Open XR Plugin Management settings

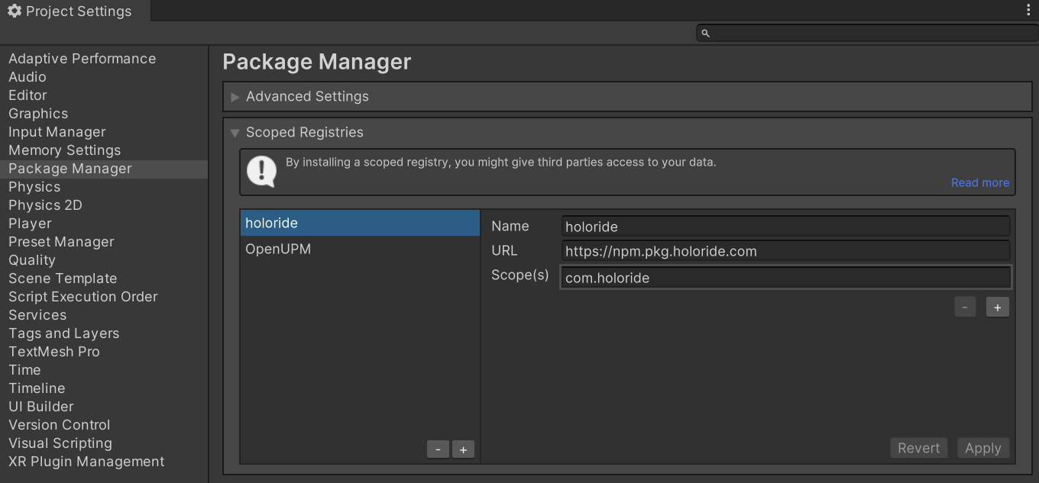coord(86,462)
